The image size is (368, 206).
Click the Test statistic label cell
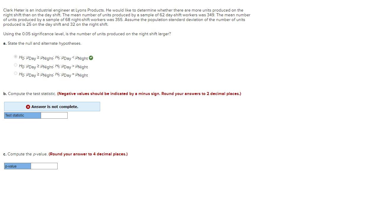pyautogui.click(x=22, y=115)
